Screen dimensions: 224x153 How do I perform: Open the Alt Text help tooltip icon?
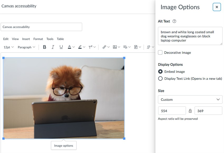174,21
